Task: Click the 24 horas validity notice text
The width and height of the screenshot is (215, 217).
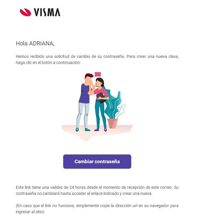Action: pos(97,190)
